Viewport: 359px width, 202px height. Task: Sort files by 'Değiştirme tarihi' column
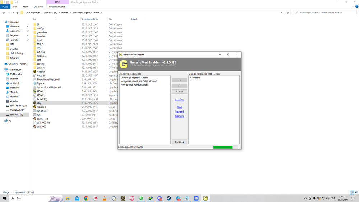coord(90,19)
